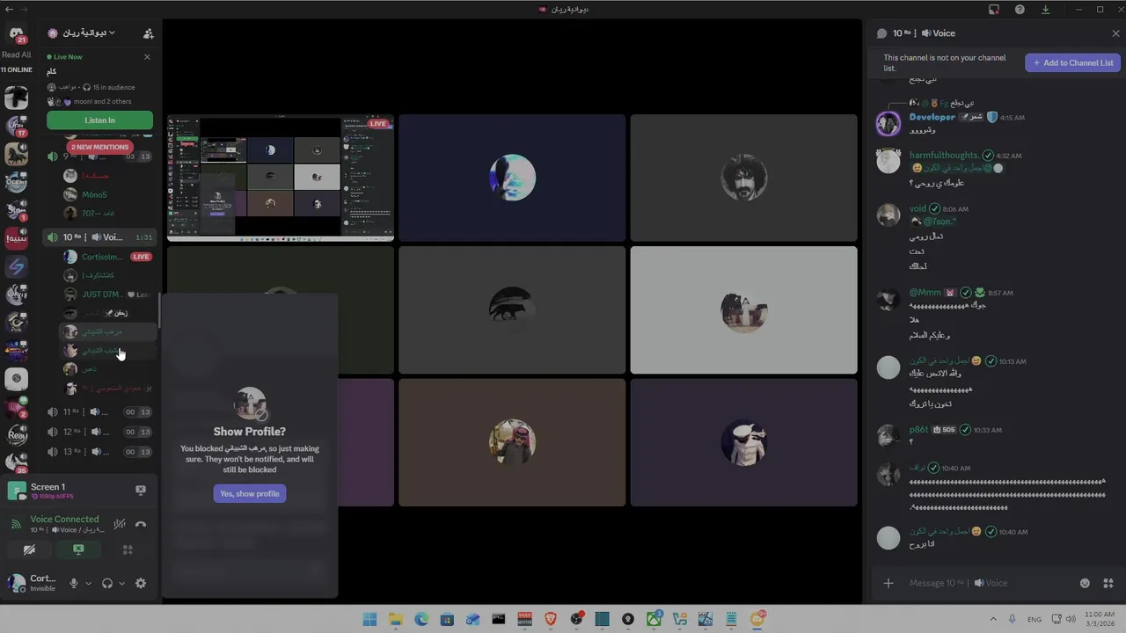Viewport: 1126px width, 633px height.
Task: Open the server dropdown in the channel header
Action: (88, 33)
